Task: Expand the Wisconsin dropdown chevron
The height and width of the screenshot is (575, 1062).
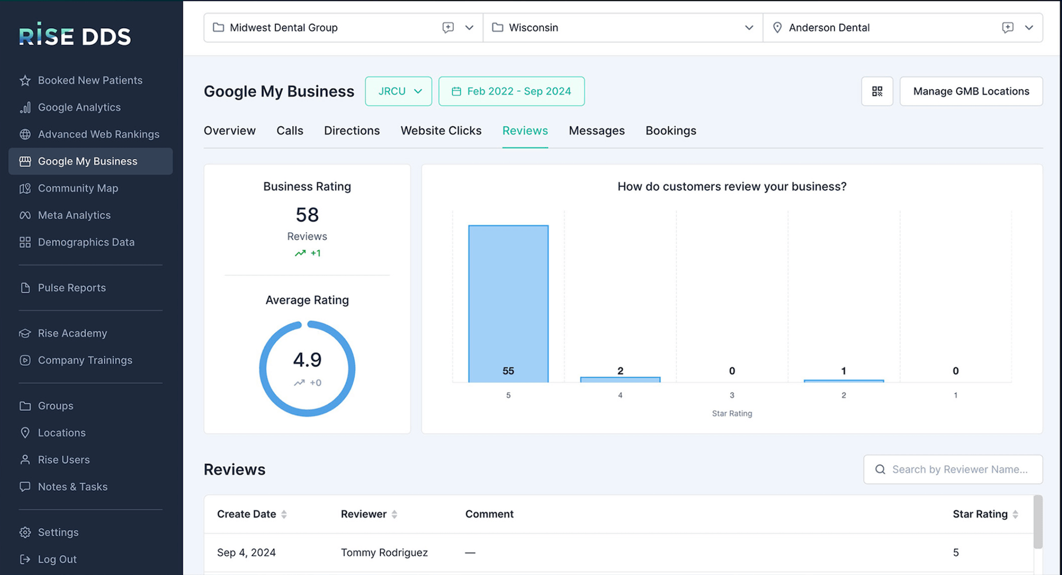Action: pyautogui.click(x=749, y=27)
